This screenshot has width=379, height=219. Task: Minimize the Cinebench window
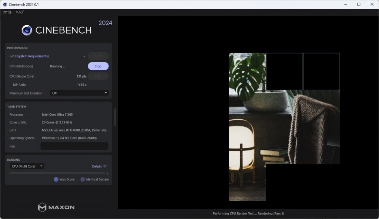pyautogui.click(x=345, y=4)
